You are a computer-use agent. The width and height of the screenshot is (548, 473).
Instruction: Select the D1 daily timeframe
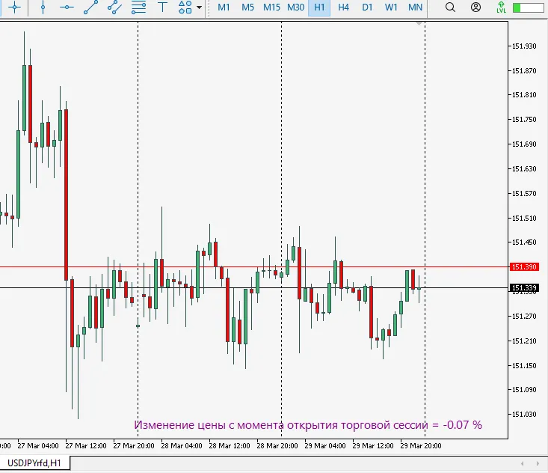coord(367,7)
